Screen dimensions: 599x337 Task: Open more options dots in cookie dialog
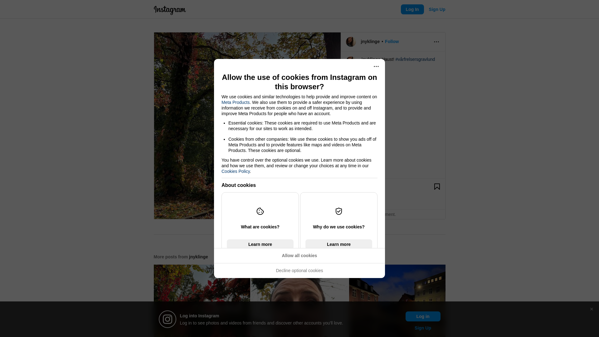[376, 66]
